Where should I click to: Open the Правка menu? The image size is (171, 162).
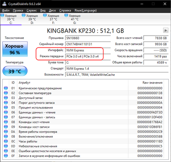point(18,10)
